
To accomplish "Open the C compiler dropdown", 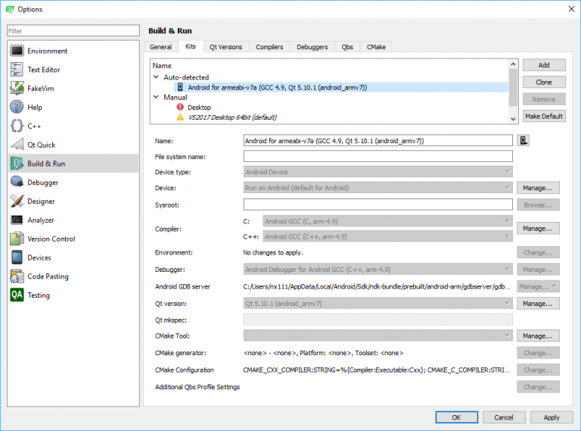I will 387,221.
